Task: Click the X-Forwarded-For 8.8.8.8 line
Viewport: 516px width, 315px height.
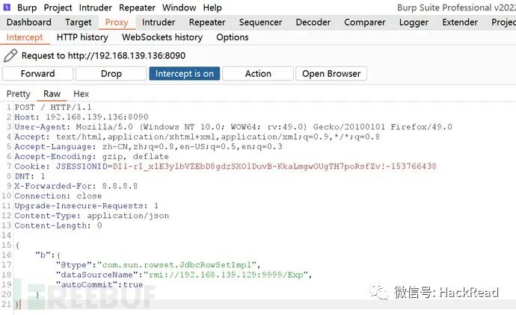Action: click(76, 187)
